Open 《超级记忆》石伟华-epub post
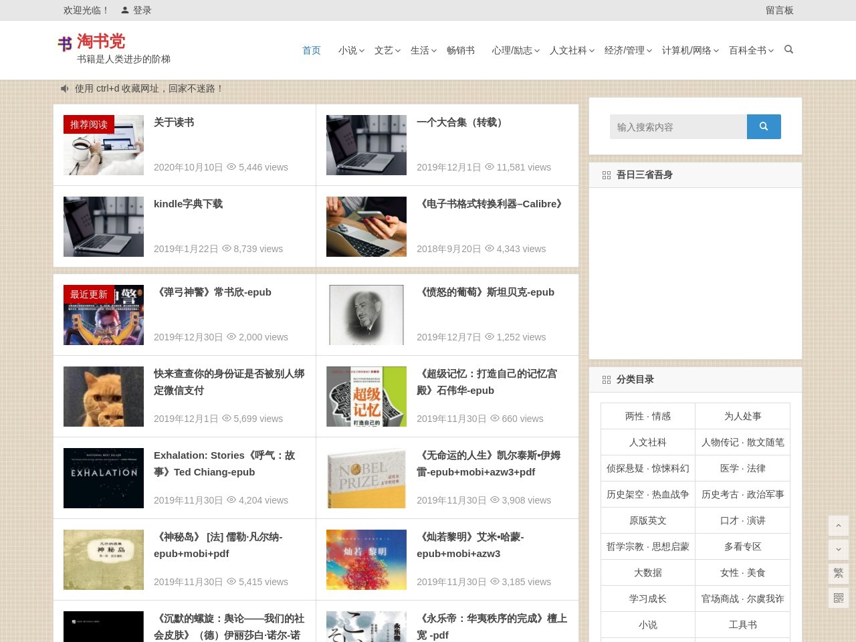Viewport: 856px width, 642px height. pyautogui.click(x=487, y=382)
